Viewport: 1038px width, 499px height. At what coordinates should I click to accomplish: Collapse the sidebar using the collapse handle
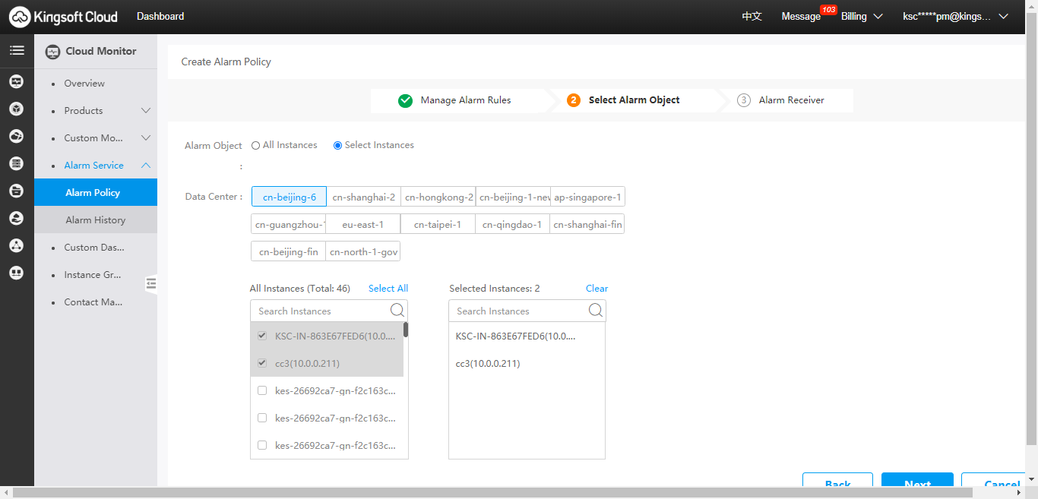point(151,283)
